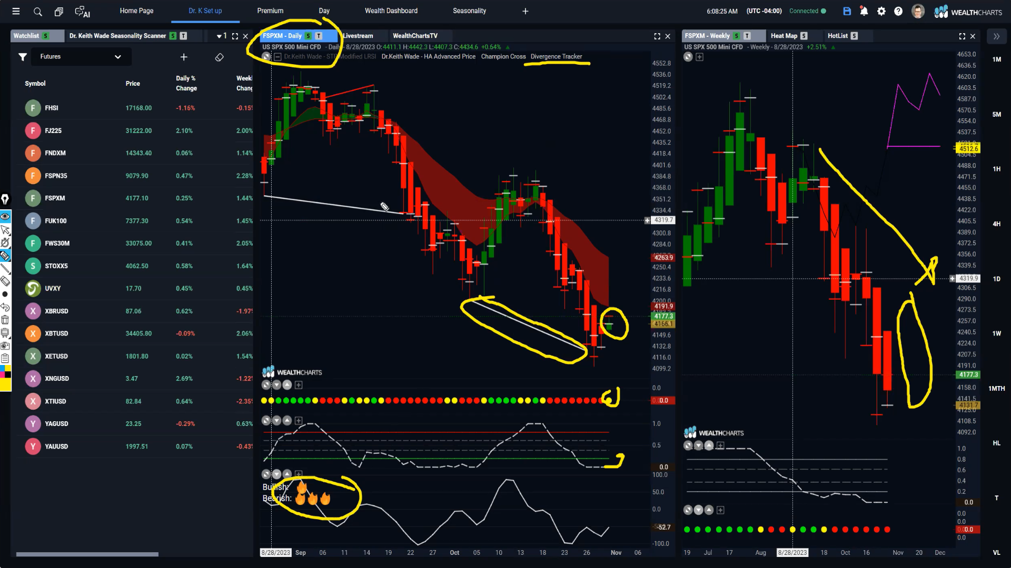
Task: Click the screen board tool icon
Action: 5,333
